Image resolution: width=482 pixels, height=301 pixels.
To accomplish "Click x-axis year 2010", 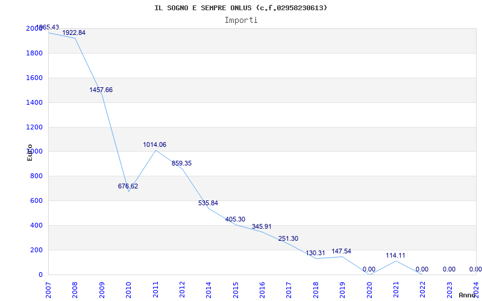I will 129,290.
